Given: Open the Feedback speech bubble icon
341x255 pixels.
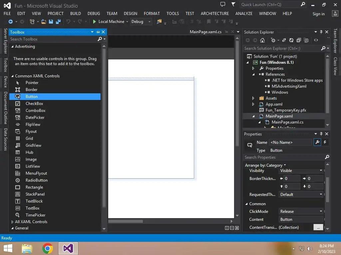Looking at the screenshot, I should tap(223, 4).
